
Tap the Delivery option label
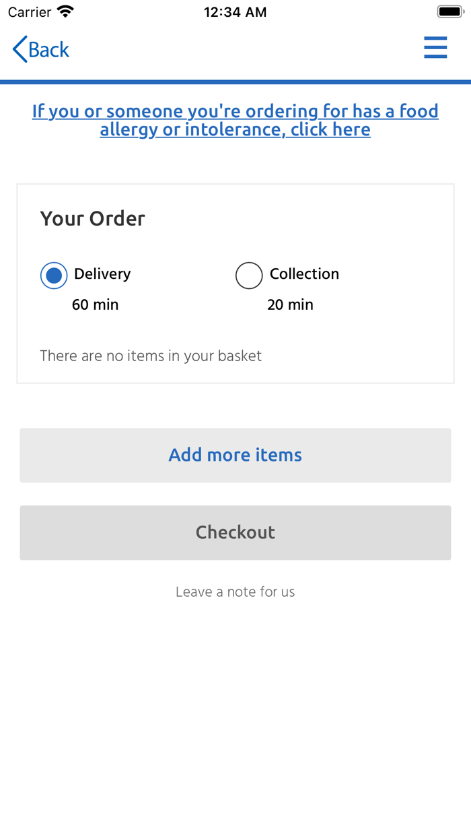coord(102,274)
